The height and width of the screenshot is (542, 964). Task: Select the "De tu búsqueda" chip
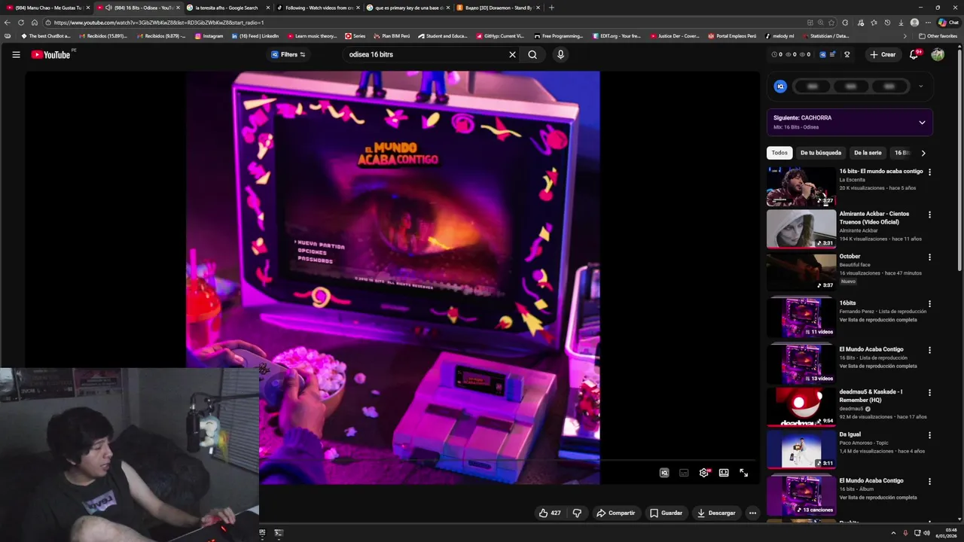[821, 153]
